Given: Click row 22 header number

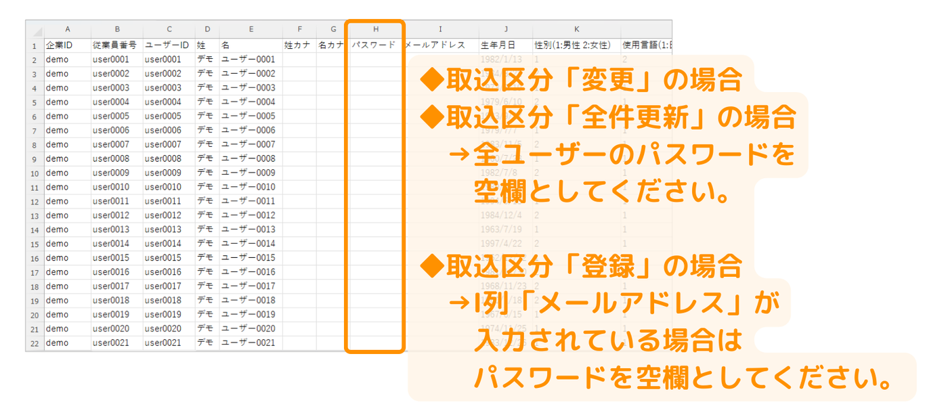Looking at the screenshot, I should pos(35,343).
